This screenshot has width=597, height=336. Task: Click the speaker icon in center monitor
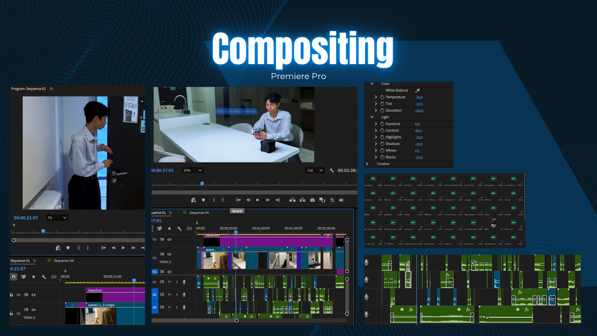[342, 200]
